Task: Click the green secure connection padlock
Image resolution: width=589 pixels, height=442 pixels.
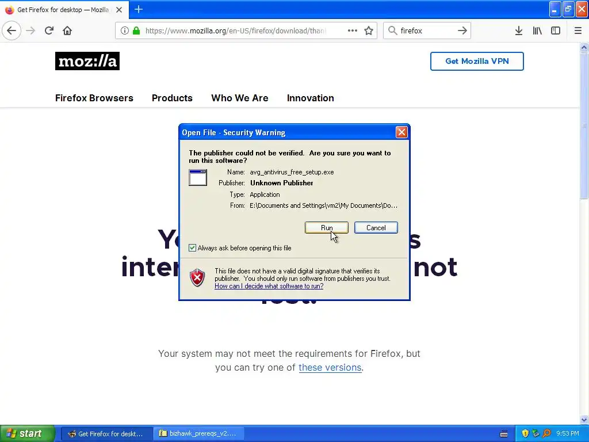Action: (136, 31)
